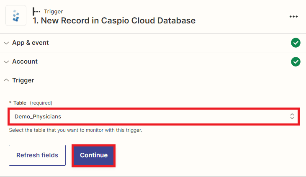Click the Table field label
306x177 pixels.
20,103
